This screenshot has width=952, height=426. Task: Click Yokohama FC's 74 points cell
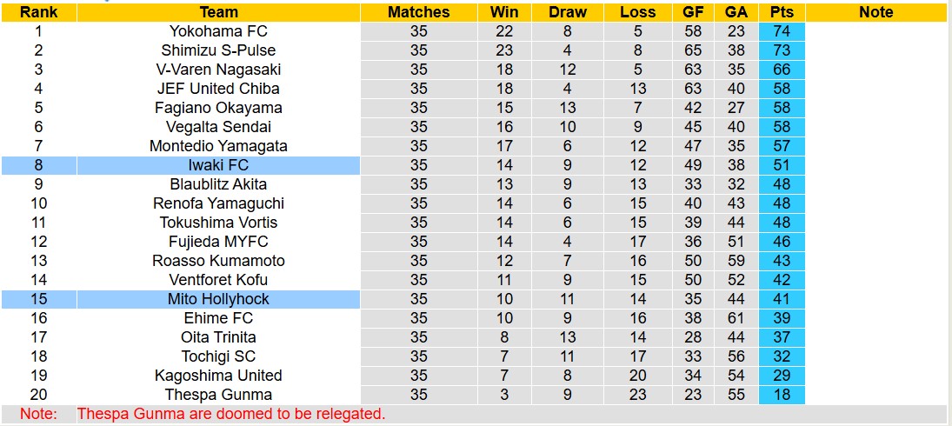[782, 31]
